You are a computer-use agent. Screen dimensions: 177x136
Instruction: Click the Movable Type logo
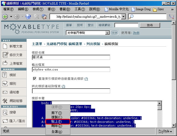click(x=32, y=29)
